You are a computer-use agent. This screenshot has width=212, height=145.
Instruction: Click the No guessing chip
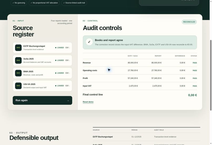pyautogui.click(x=19, y=3)
